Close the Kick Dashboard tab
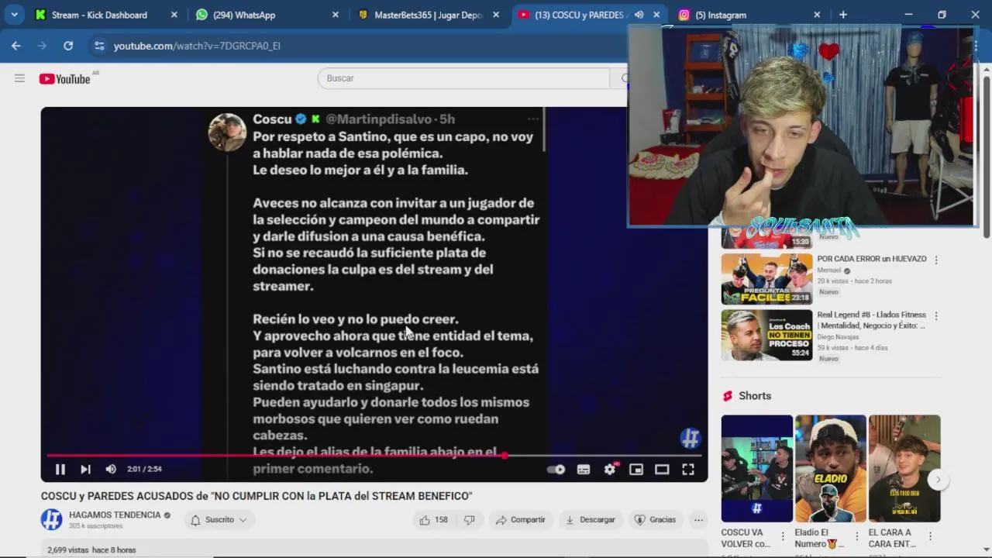 click(174, 15)
